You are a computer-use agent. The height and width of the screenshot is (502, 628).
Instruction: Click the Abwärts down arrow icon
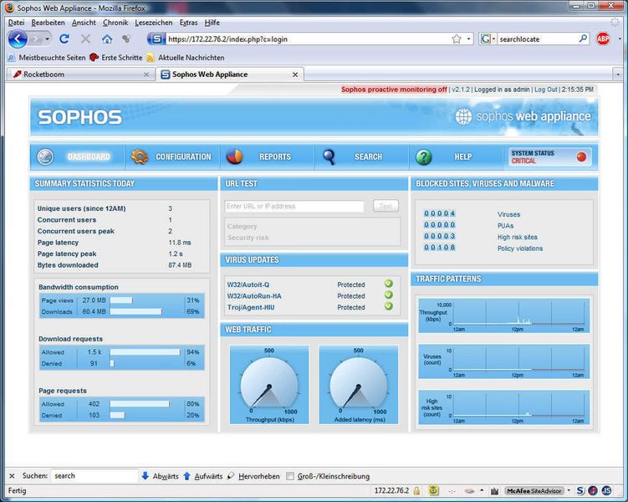(x=146, y=476)
